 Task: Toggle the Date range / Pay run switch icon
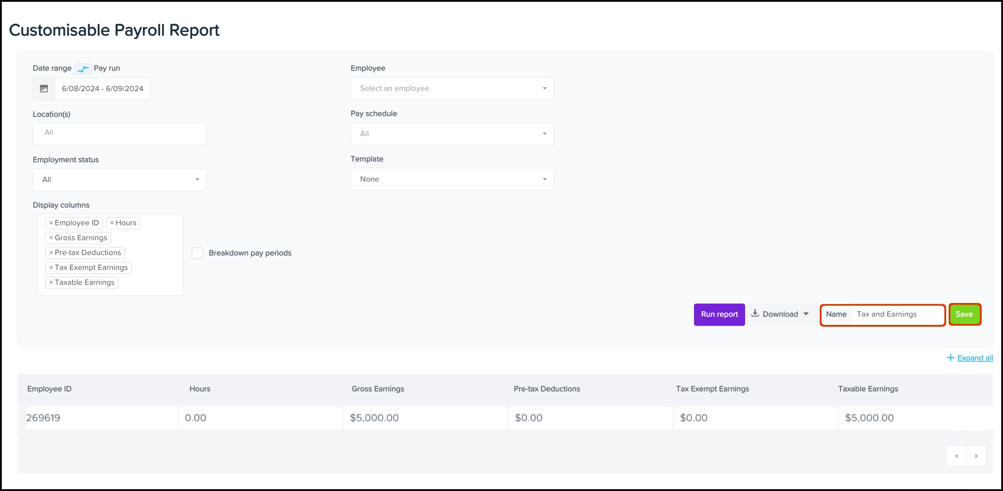83,69
